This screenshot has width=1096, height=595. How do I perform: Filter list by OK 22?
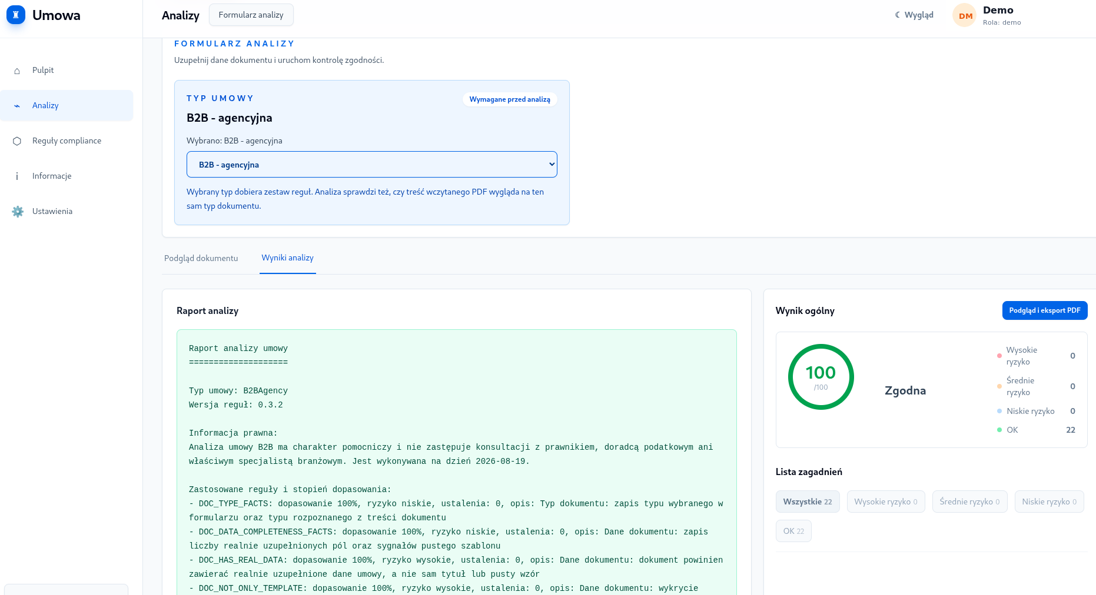tap(793, 531)
